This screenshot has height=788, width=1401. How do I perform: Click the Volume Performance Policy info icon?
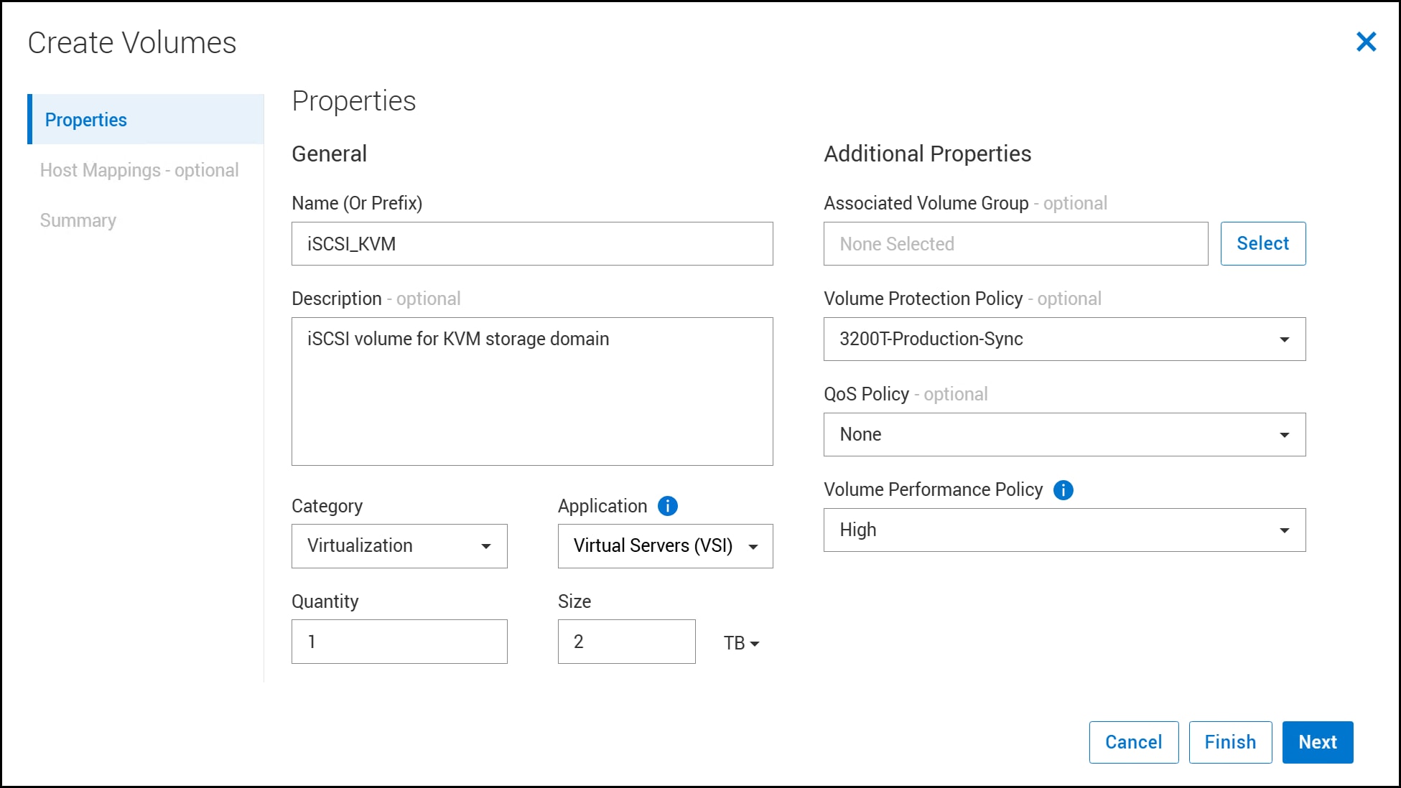coord(1063,490)
